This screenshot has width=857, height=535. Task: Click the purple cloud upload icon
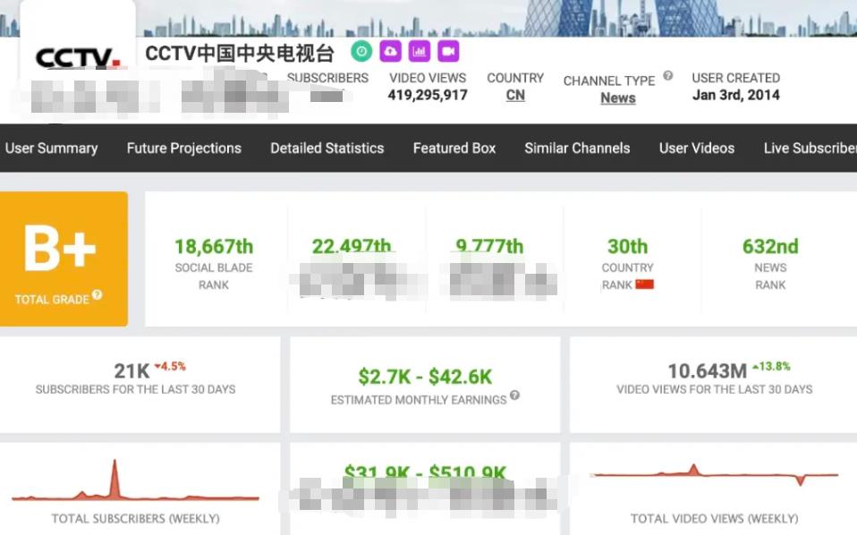(x=390, y=52)
